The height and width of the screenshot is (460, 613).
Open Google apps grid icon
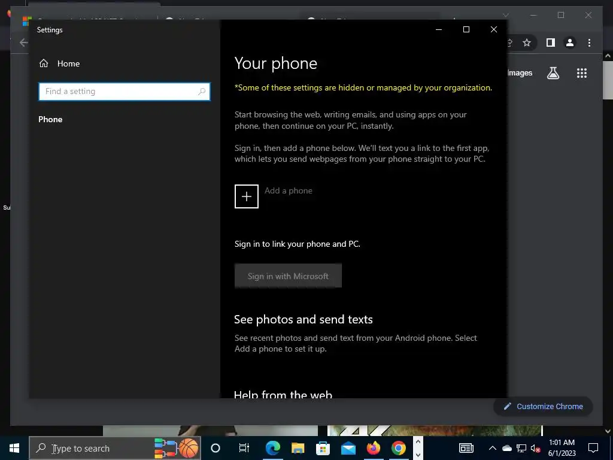tap(582, 72)
